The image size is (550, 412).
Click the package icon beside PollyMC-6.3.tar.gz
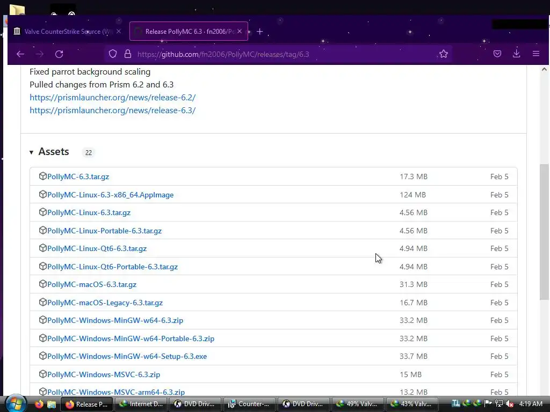[x=43, y=176]
